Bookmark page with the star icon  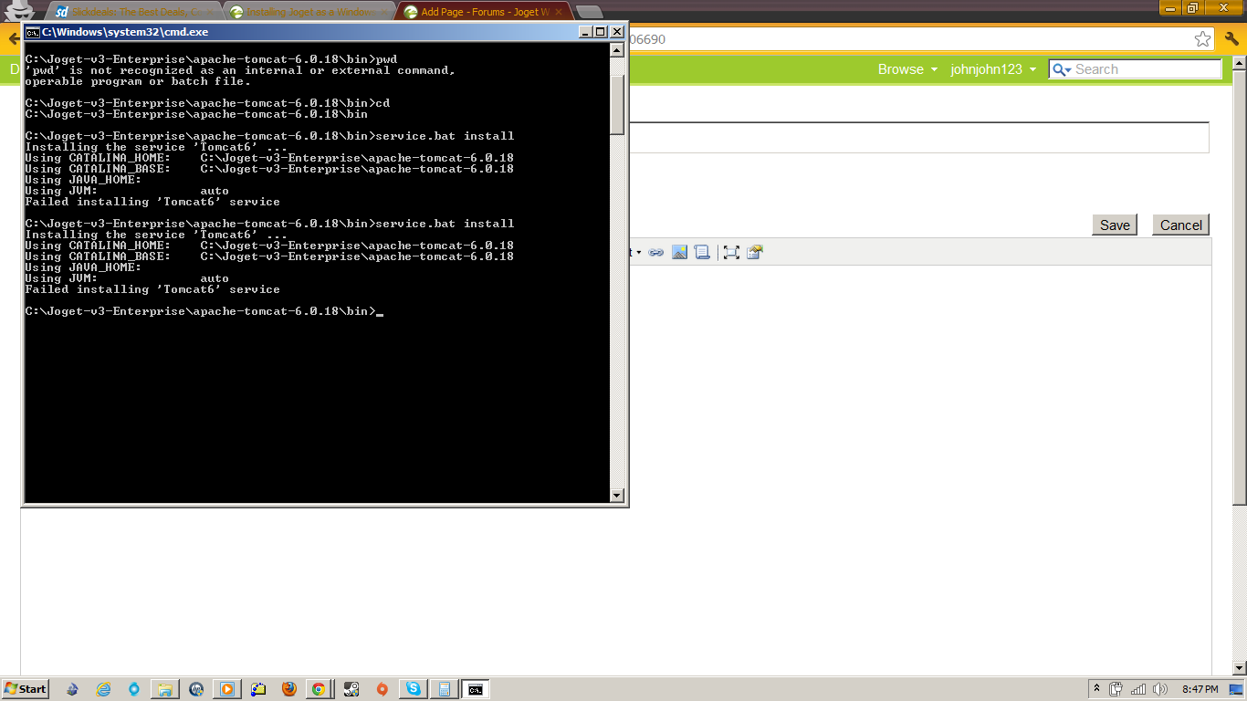tap(1203, 39)
